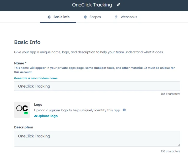Click the 133 characters counter
The image size is (188, 154).
coord(170,151)
